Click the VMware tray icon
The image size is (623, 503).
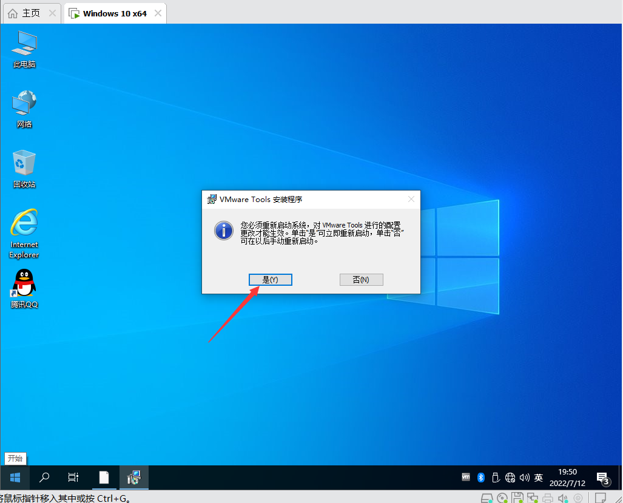(466, 477)
